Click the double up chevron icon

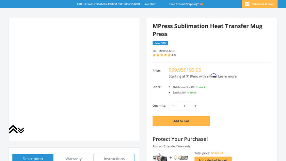(13, 129)
